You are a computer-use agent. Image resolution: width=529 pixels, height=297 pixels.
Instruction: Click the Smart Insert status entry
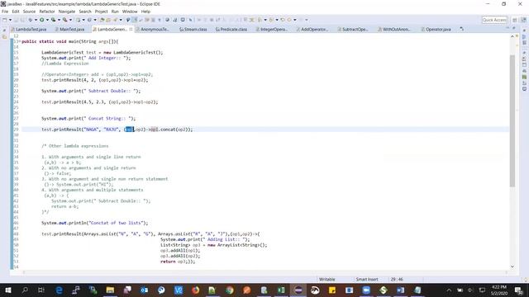(367, 279)
